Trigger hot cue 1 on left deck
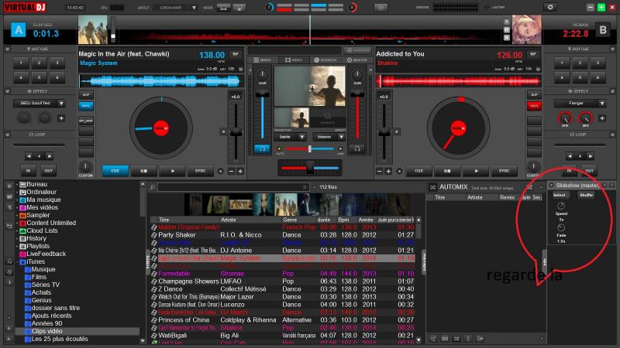620x348 pixels. pyautogui.click(x=22, y=63)
